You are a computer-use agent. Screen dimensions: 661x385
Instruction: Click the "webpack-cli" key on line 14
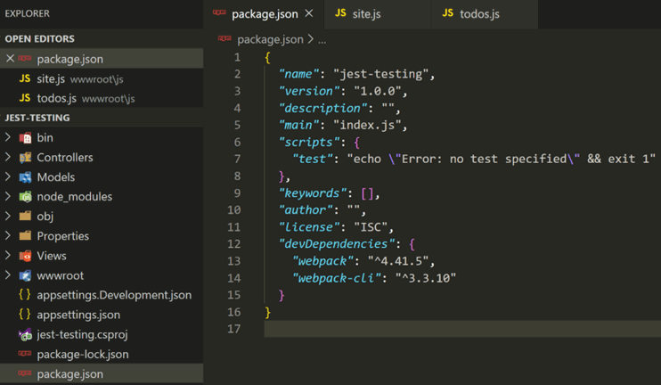pyautogui.click(x=337, y=278)
